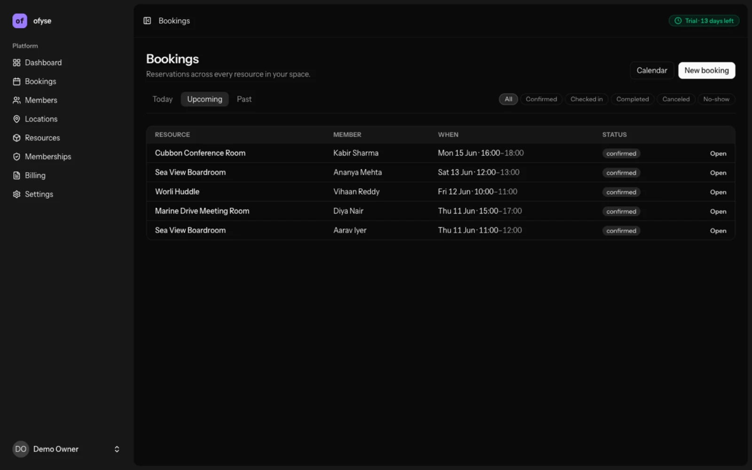The image size is (752, 470).
Task: Click member name Kabir Sharma
Action: tap(356, 153)
